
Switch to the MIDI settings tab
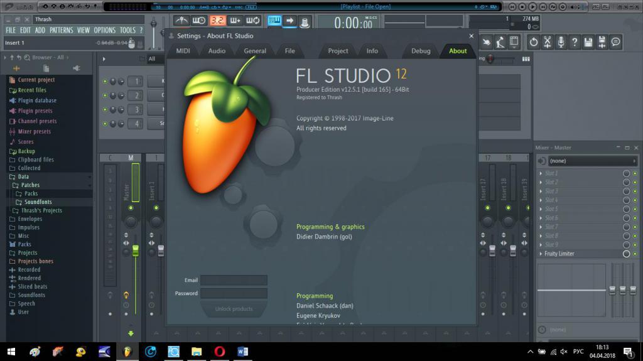point(183,51)
